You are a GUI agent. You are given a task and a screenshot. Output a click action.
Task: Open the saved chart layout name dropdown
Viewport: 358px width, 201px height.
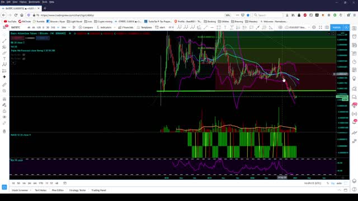pos(298,27)
